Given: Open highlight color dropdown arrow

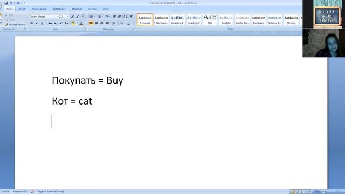Looking at the screenshot, I should (x=77, y=23).
